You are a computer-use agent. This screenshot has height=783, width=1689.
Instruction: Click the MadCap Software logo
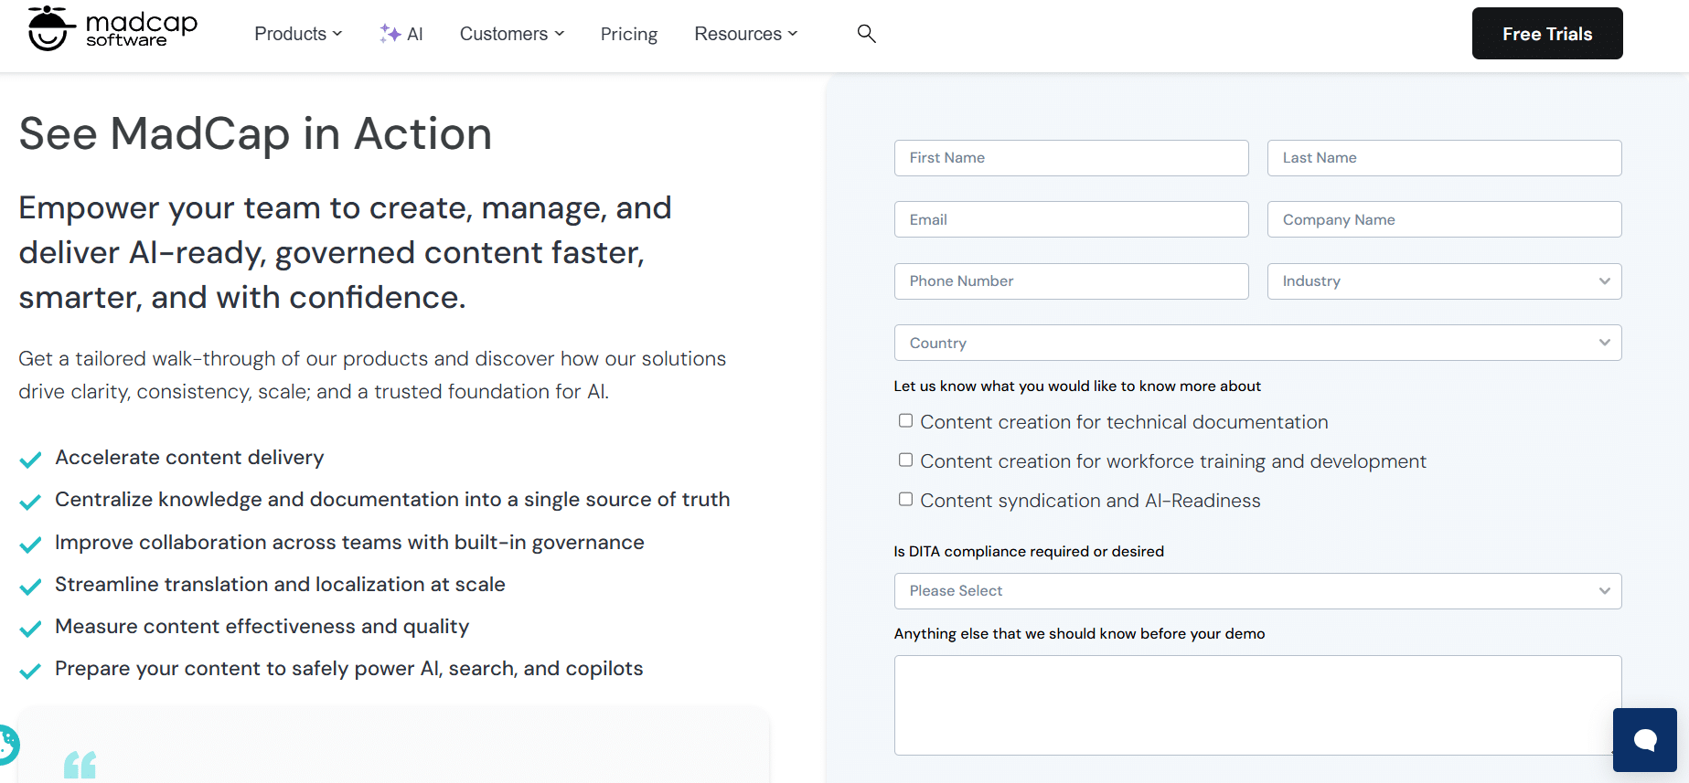pos(112,28)
